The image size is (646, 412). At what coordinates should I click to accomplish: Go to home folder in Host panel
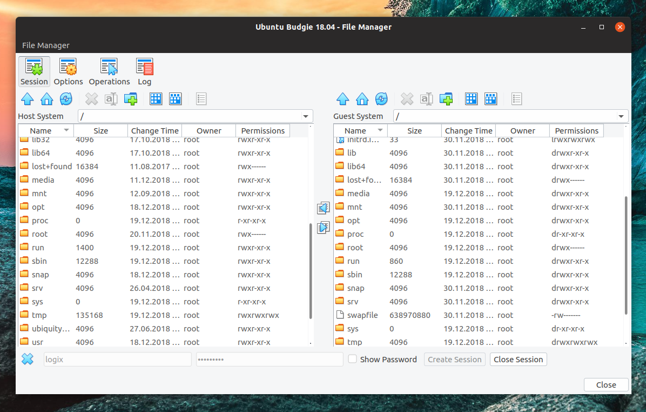(x=47, y=99)
